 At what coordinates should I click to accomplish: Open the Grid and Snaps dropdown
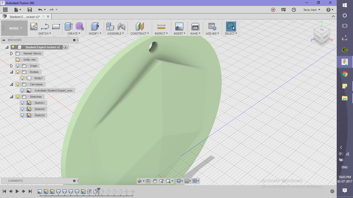[x=188, y=181]
